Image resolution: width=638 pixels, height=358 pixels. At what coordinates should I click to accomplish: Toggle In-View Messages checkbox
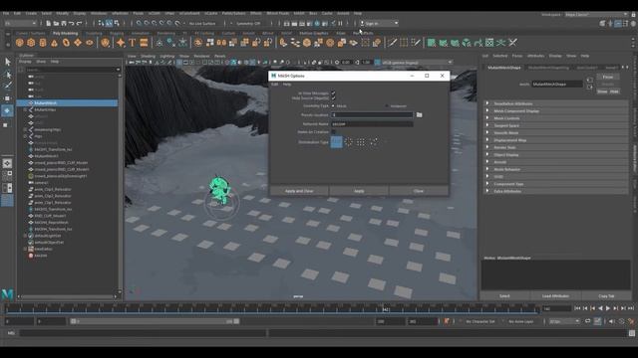point(333,93)
